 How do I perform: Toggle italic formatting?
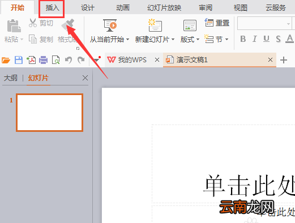pyautogui.click(x=255, y=39)
